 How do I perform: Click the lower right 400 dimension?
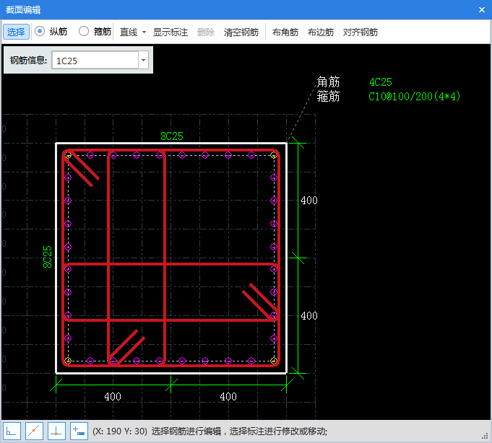[309, 316]
